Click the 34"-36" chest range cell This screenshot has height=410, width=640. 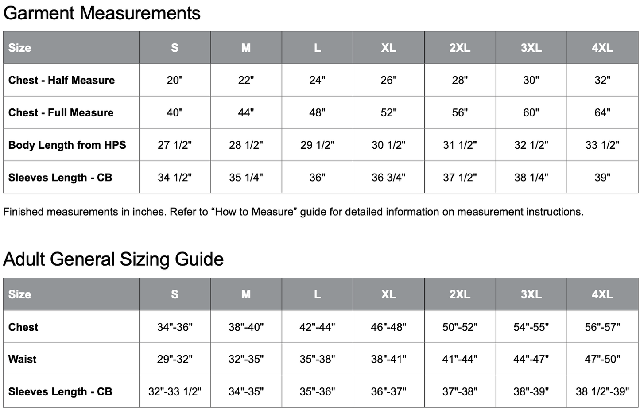click(x=175, y=327)
